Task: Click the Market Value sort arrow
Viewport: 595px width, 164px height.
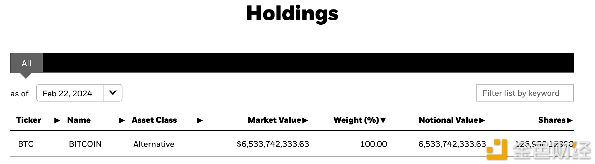Action: [305, 120]
